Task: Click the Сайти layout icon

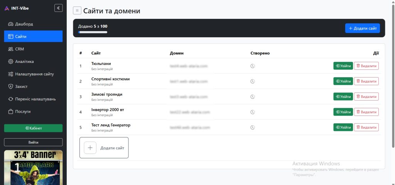Action: pos(10,36)
